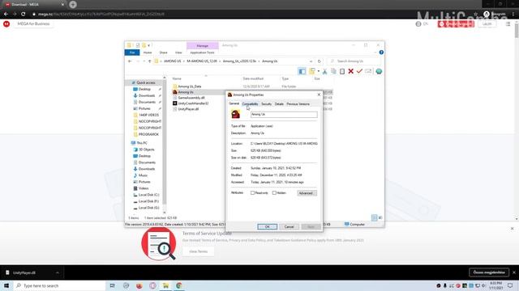Open Local Disk (F:) in navigation pane
The height and width of the screenshot is (291, 519).
click(148, 201)
